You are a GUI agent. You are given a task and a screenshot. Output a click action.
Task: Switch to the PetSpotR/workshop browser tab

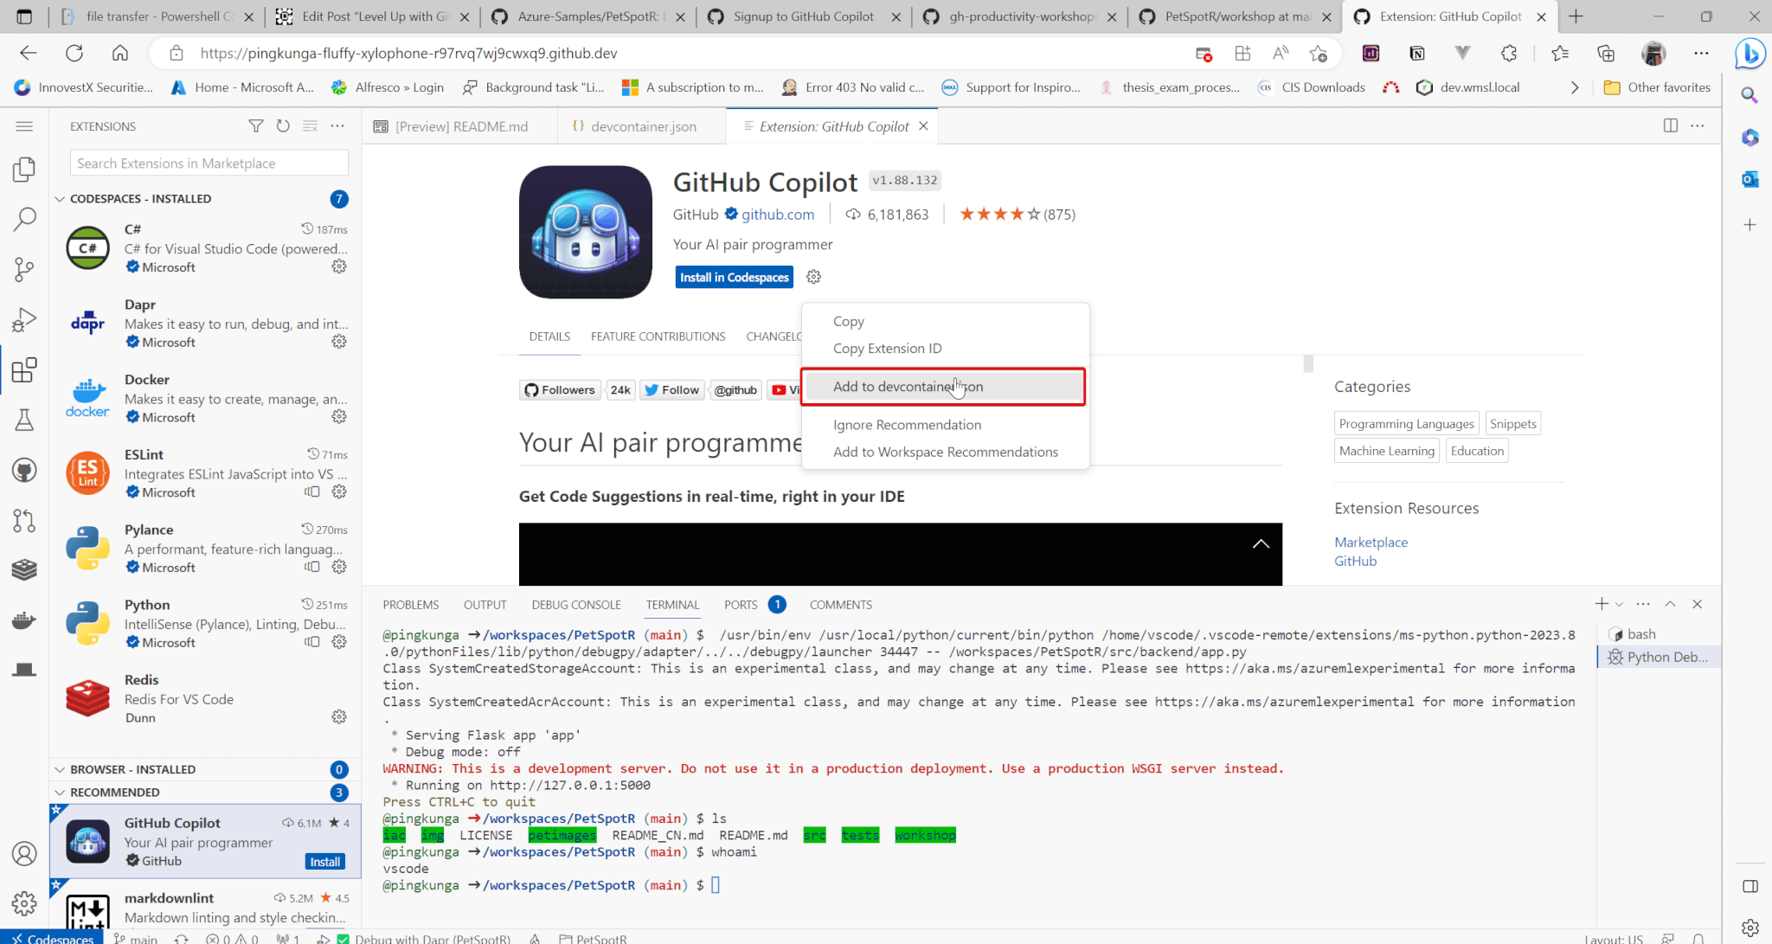[x=1236, y=16]
